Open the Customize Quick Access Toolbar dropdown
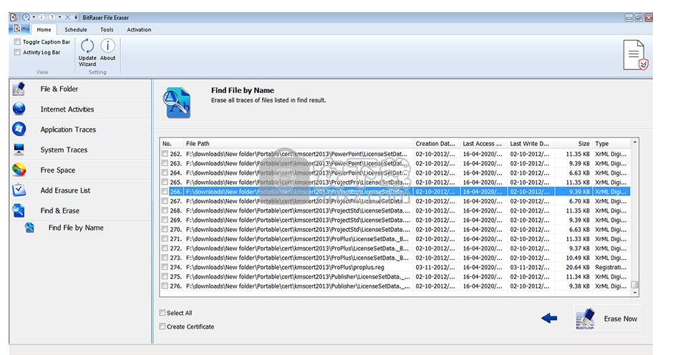The image size is (673, 355). (76, 18)
